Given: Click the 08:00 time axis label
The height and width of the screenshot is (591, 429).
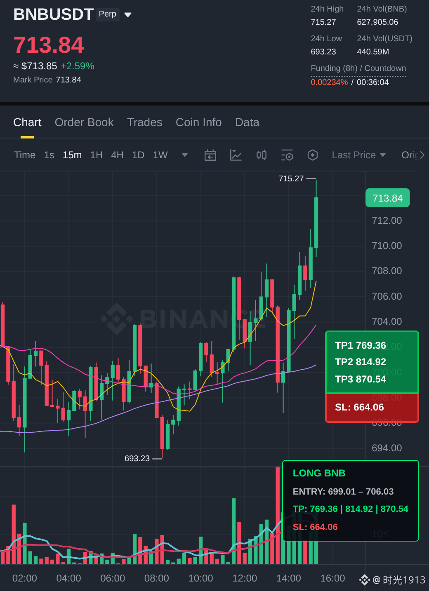Looking at the screenshot, I should (157, 578).
